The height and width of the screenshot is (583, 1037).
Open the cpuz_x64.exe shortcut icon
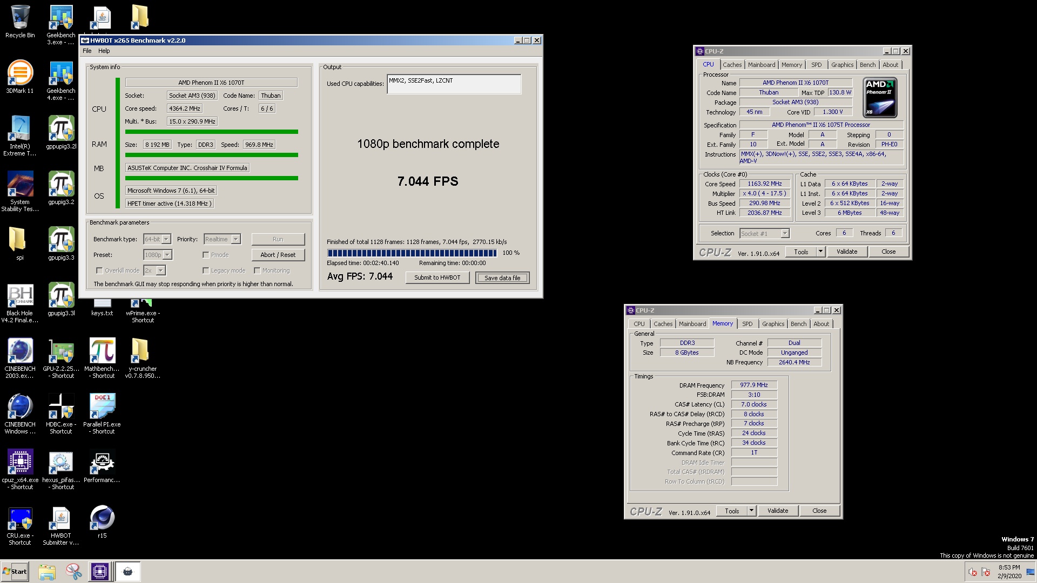[20, 470]
